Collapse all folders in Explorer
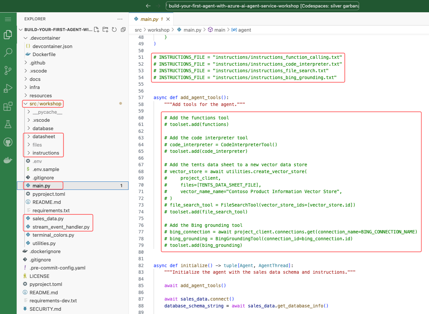The image size is (429, 314). click(123, 30)
